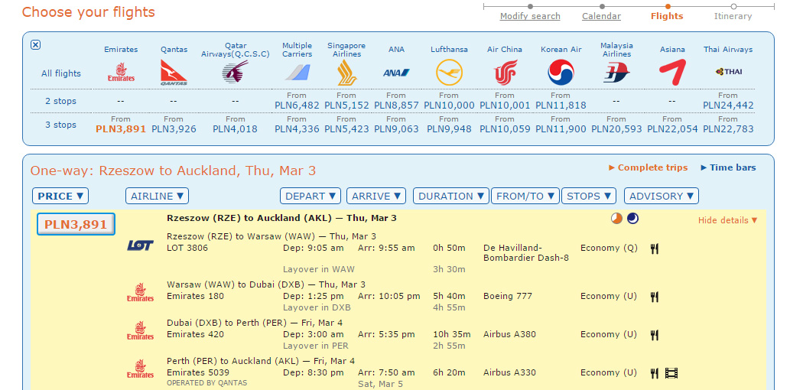The width and height of the screenshot is (803, 390).
Task: Click Qantas 3 stops PLN3,926 fare
Action: [174, 129]
